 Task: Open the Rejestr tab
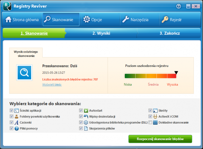tap(180, 19)
